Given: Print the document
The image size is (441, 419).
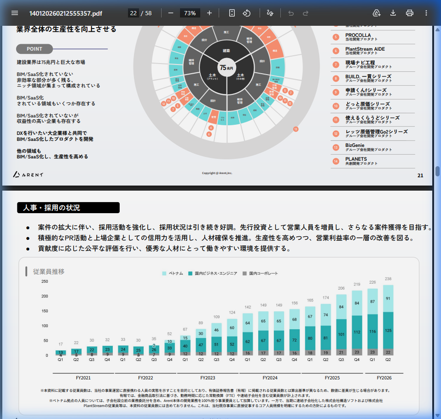Looking at the screenshot, I should click(x=410, y=13).
